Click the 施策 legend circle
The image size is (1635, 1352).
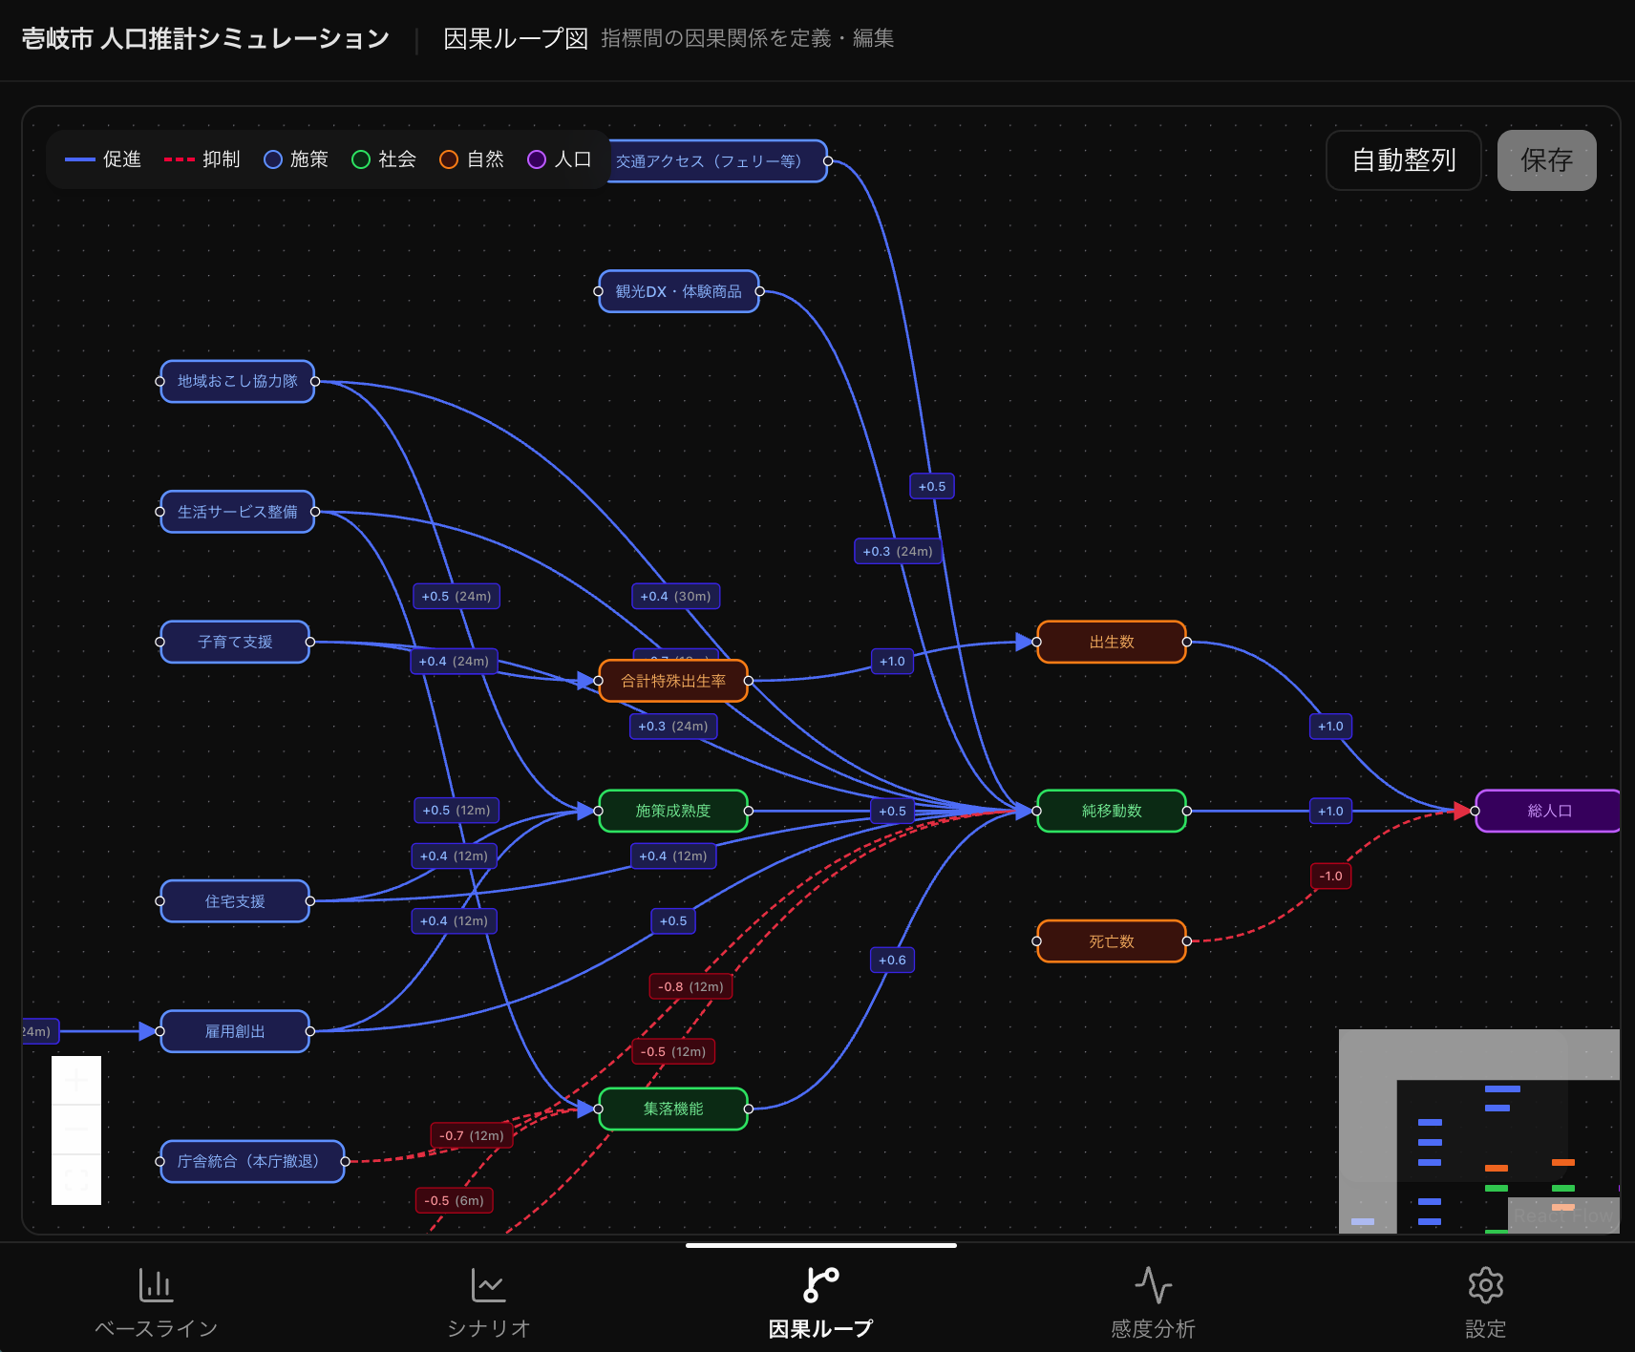click(273, 159)
